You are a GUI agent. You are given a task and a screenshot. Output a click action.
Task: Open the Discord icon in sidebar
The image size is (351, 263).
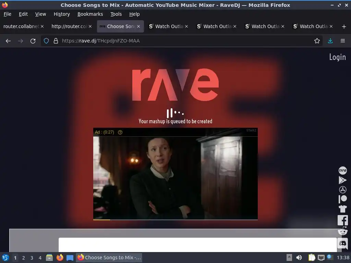(342, 243)
